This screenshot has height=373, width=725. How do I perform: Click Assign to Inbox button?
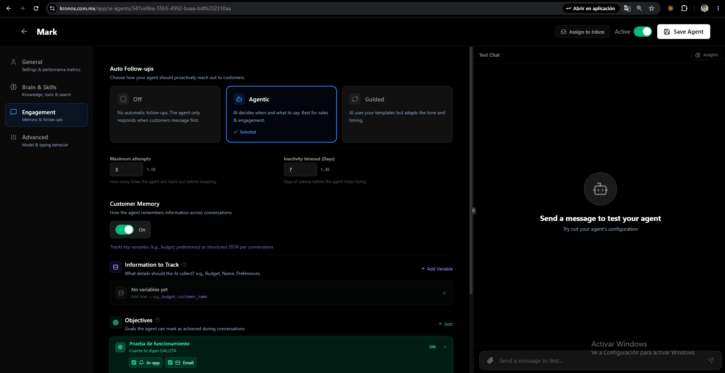(582, 32)
